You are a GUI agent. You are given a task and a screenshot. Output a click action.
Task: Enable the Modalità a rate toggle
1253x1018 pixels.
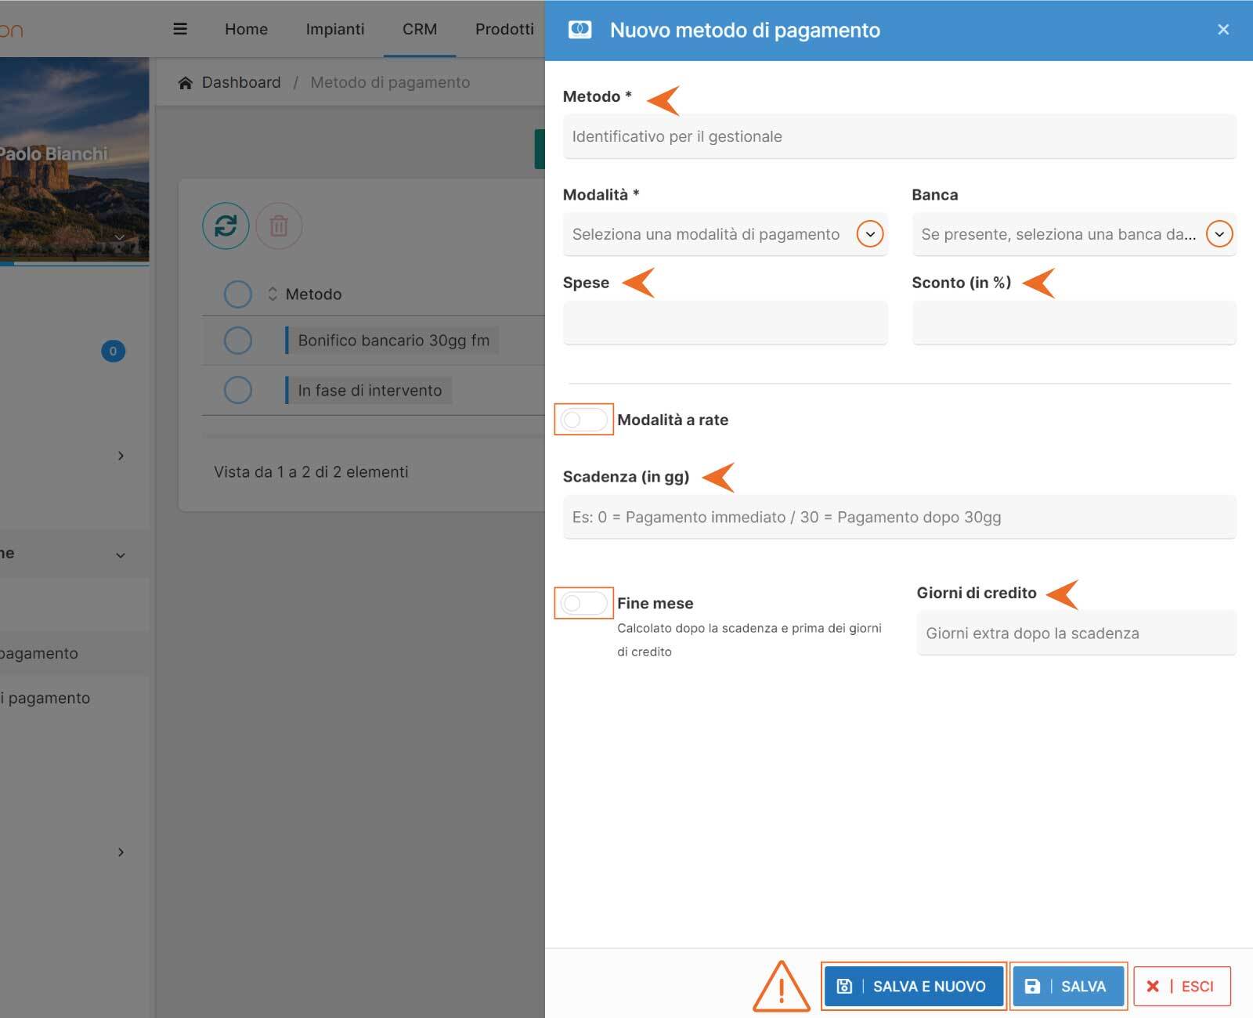pyautogui.click(x=583, y=420)
